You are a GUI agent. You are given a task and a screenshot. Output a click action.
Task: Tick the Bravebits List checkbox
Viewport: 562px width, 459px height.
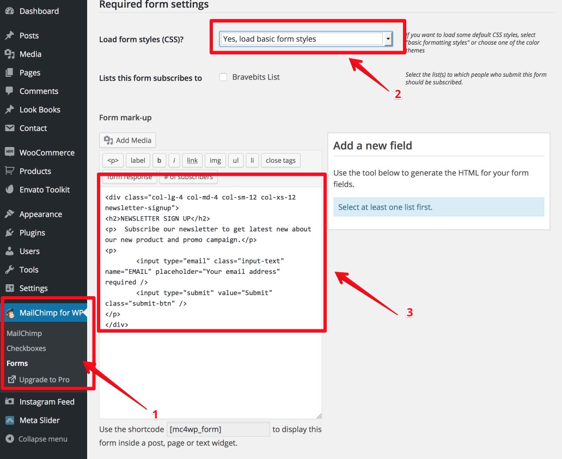[223, 77]
